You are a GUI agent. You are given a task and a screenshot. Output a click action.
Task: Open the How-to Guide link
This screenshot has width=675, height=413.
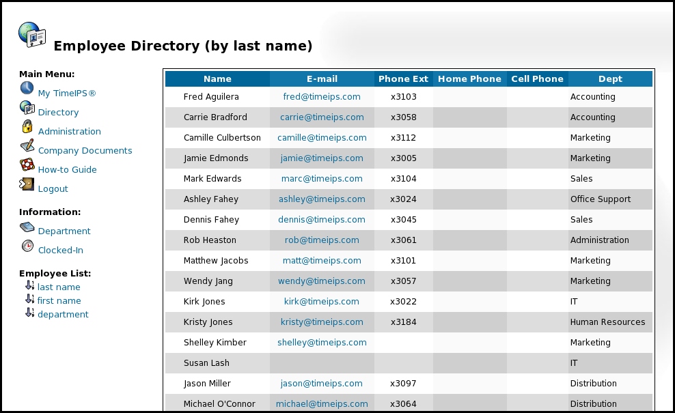click(x=67, y=169)
